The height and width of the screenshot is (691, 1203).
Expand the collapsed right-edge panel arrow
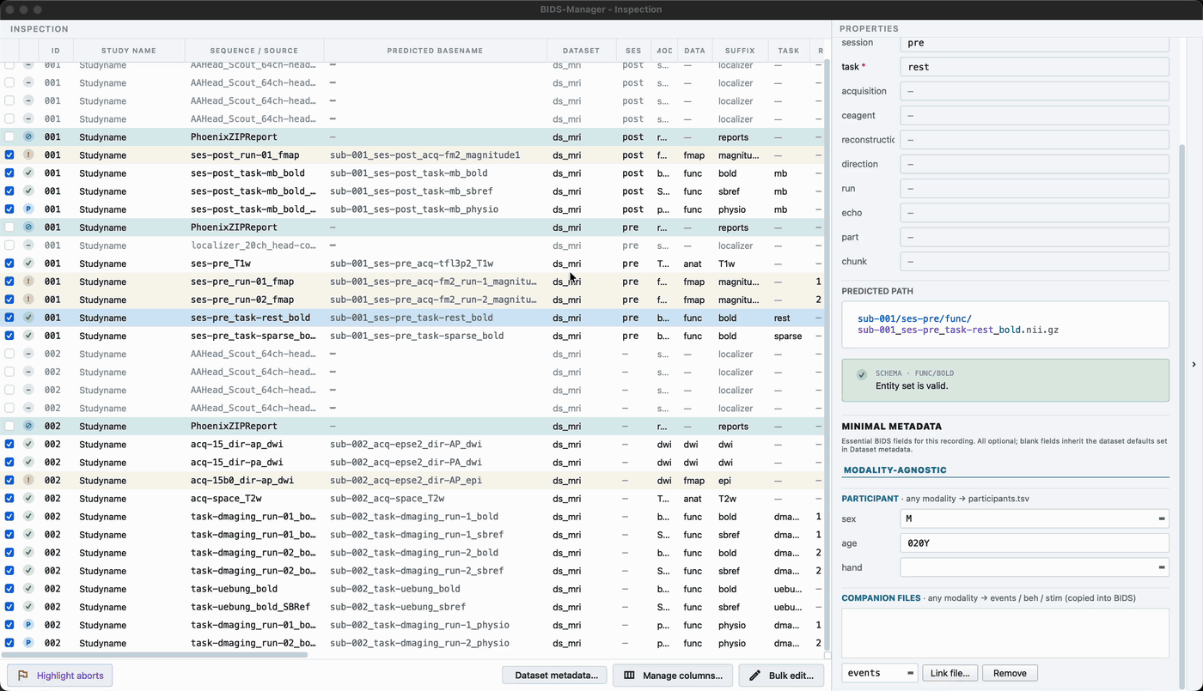coord(1194,365)
